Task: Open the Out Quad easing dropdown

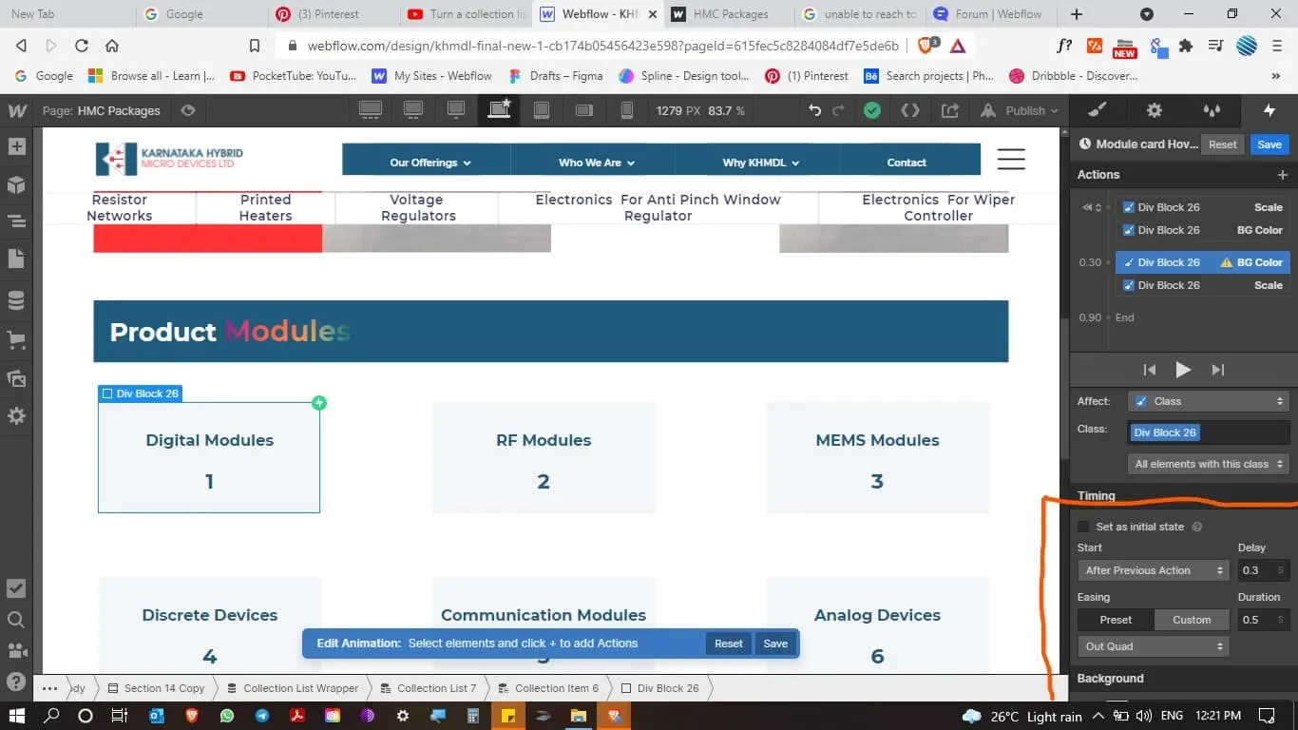Action: pyautogui.click(x=1153, y=645)
